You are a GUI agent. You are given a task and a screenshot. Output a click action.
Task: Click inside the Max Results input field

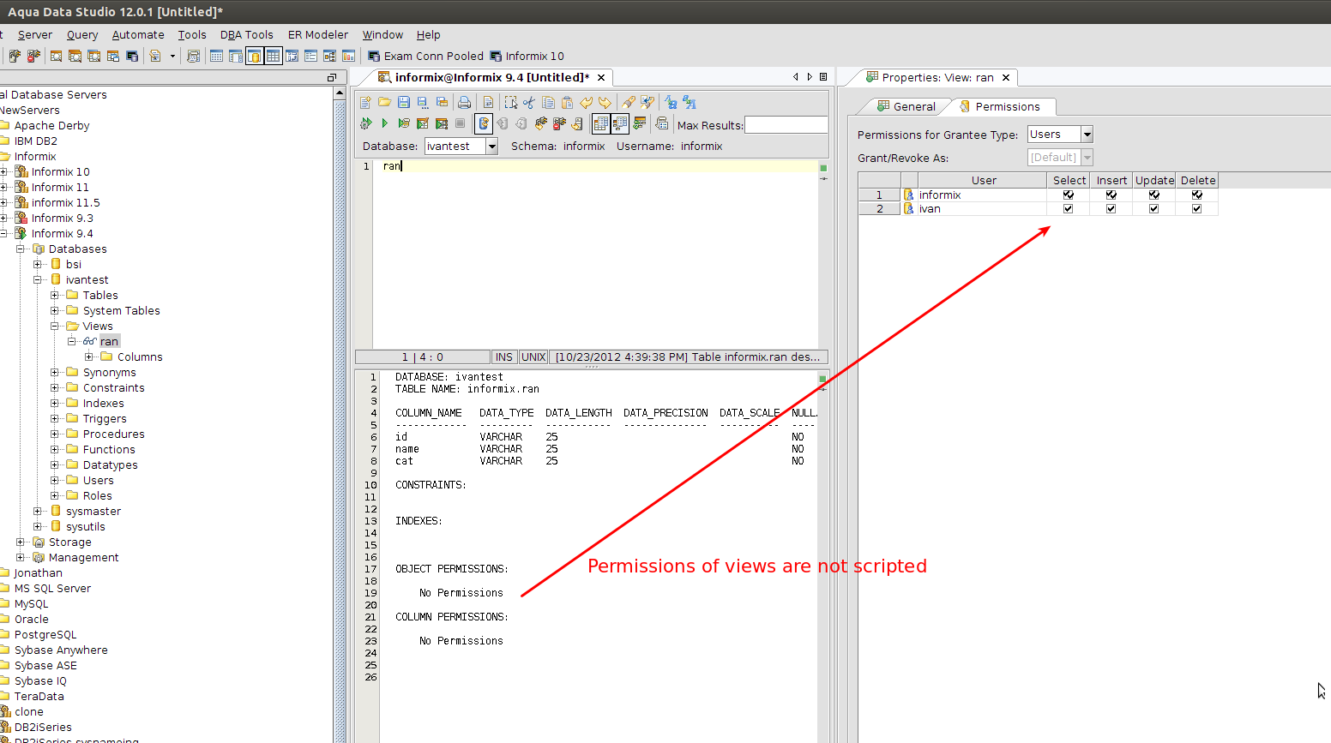tap(786, 125)
